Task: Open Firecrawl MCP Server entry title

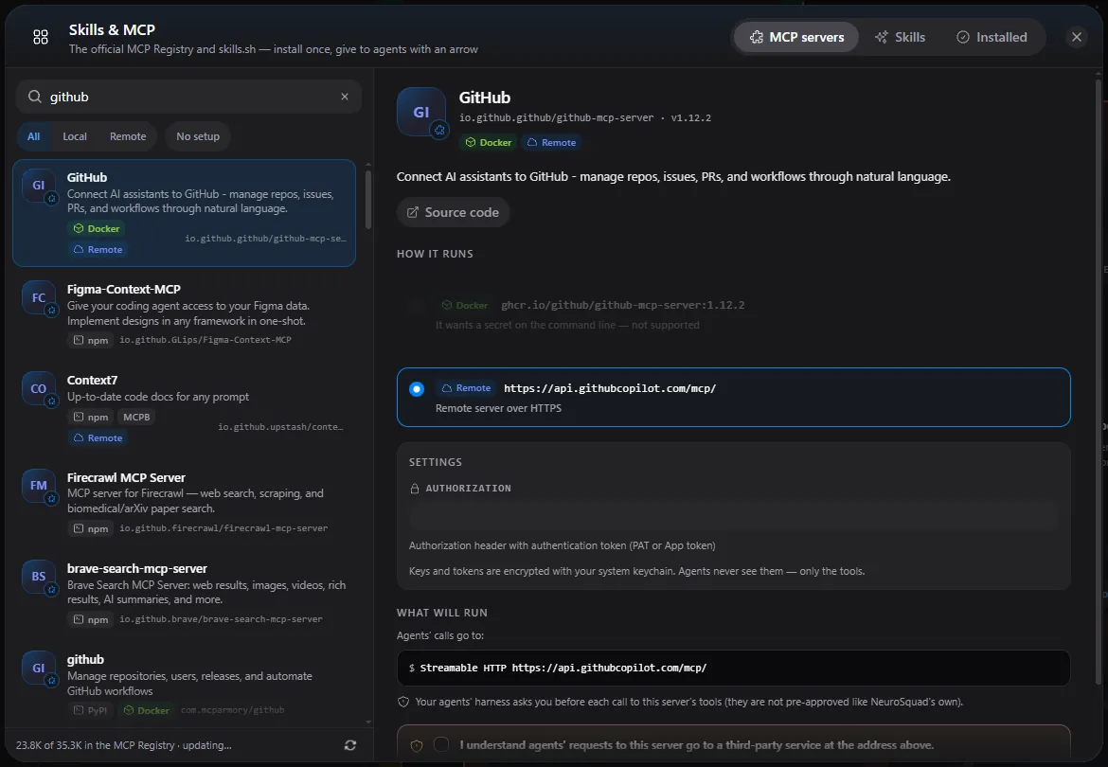Action: [126, 478]
